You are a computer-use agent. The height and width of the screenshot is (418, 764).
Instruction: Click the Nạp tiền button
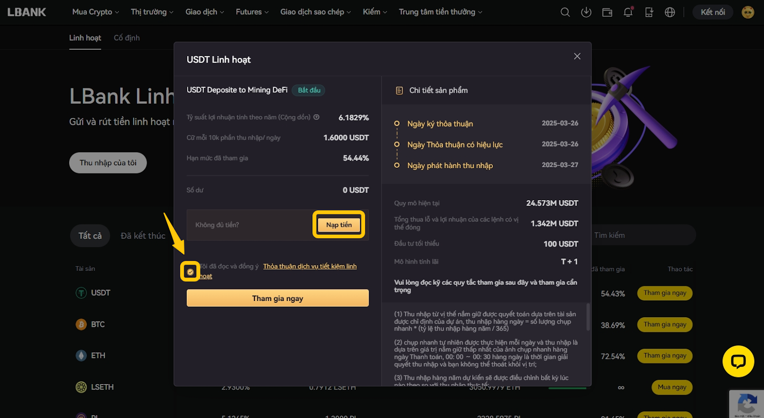[x=339, y=225]
